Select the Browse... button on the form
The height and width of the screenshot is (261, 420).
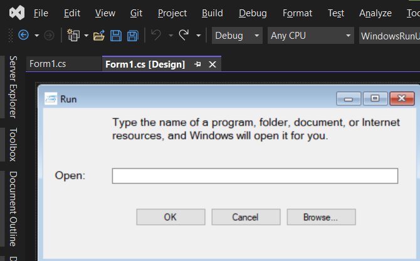pos(321,217)
